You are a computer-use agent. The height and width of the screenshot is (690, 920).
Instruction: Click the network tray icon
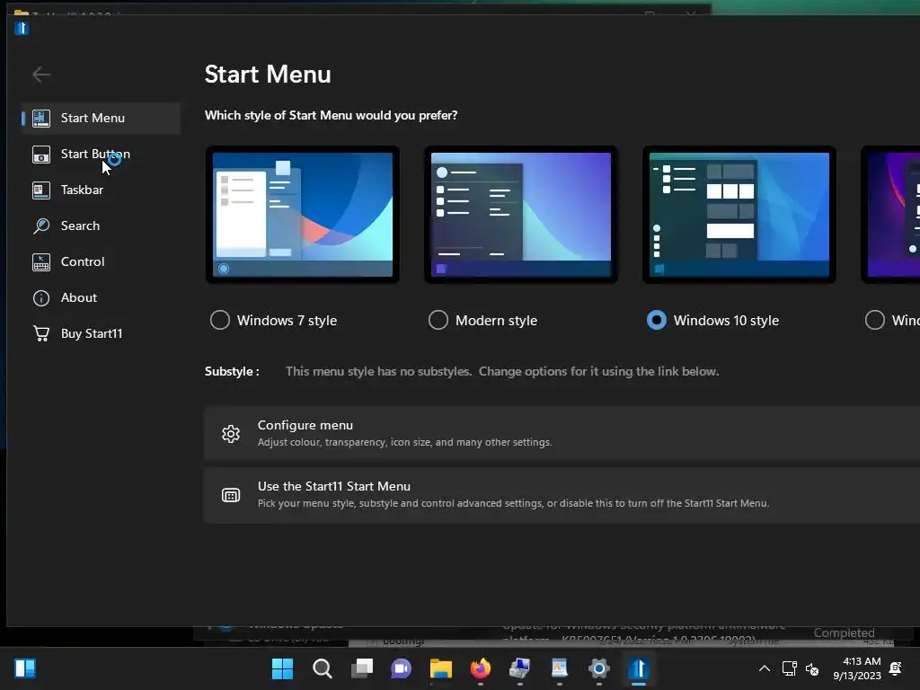pyautogui.click(x=789, y=668)
